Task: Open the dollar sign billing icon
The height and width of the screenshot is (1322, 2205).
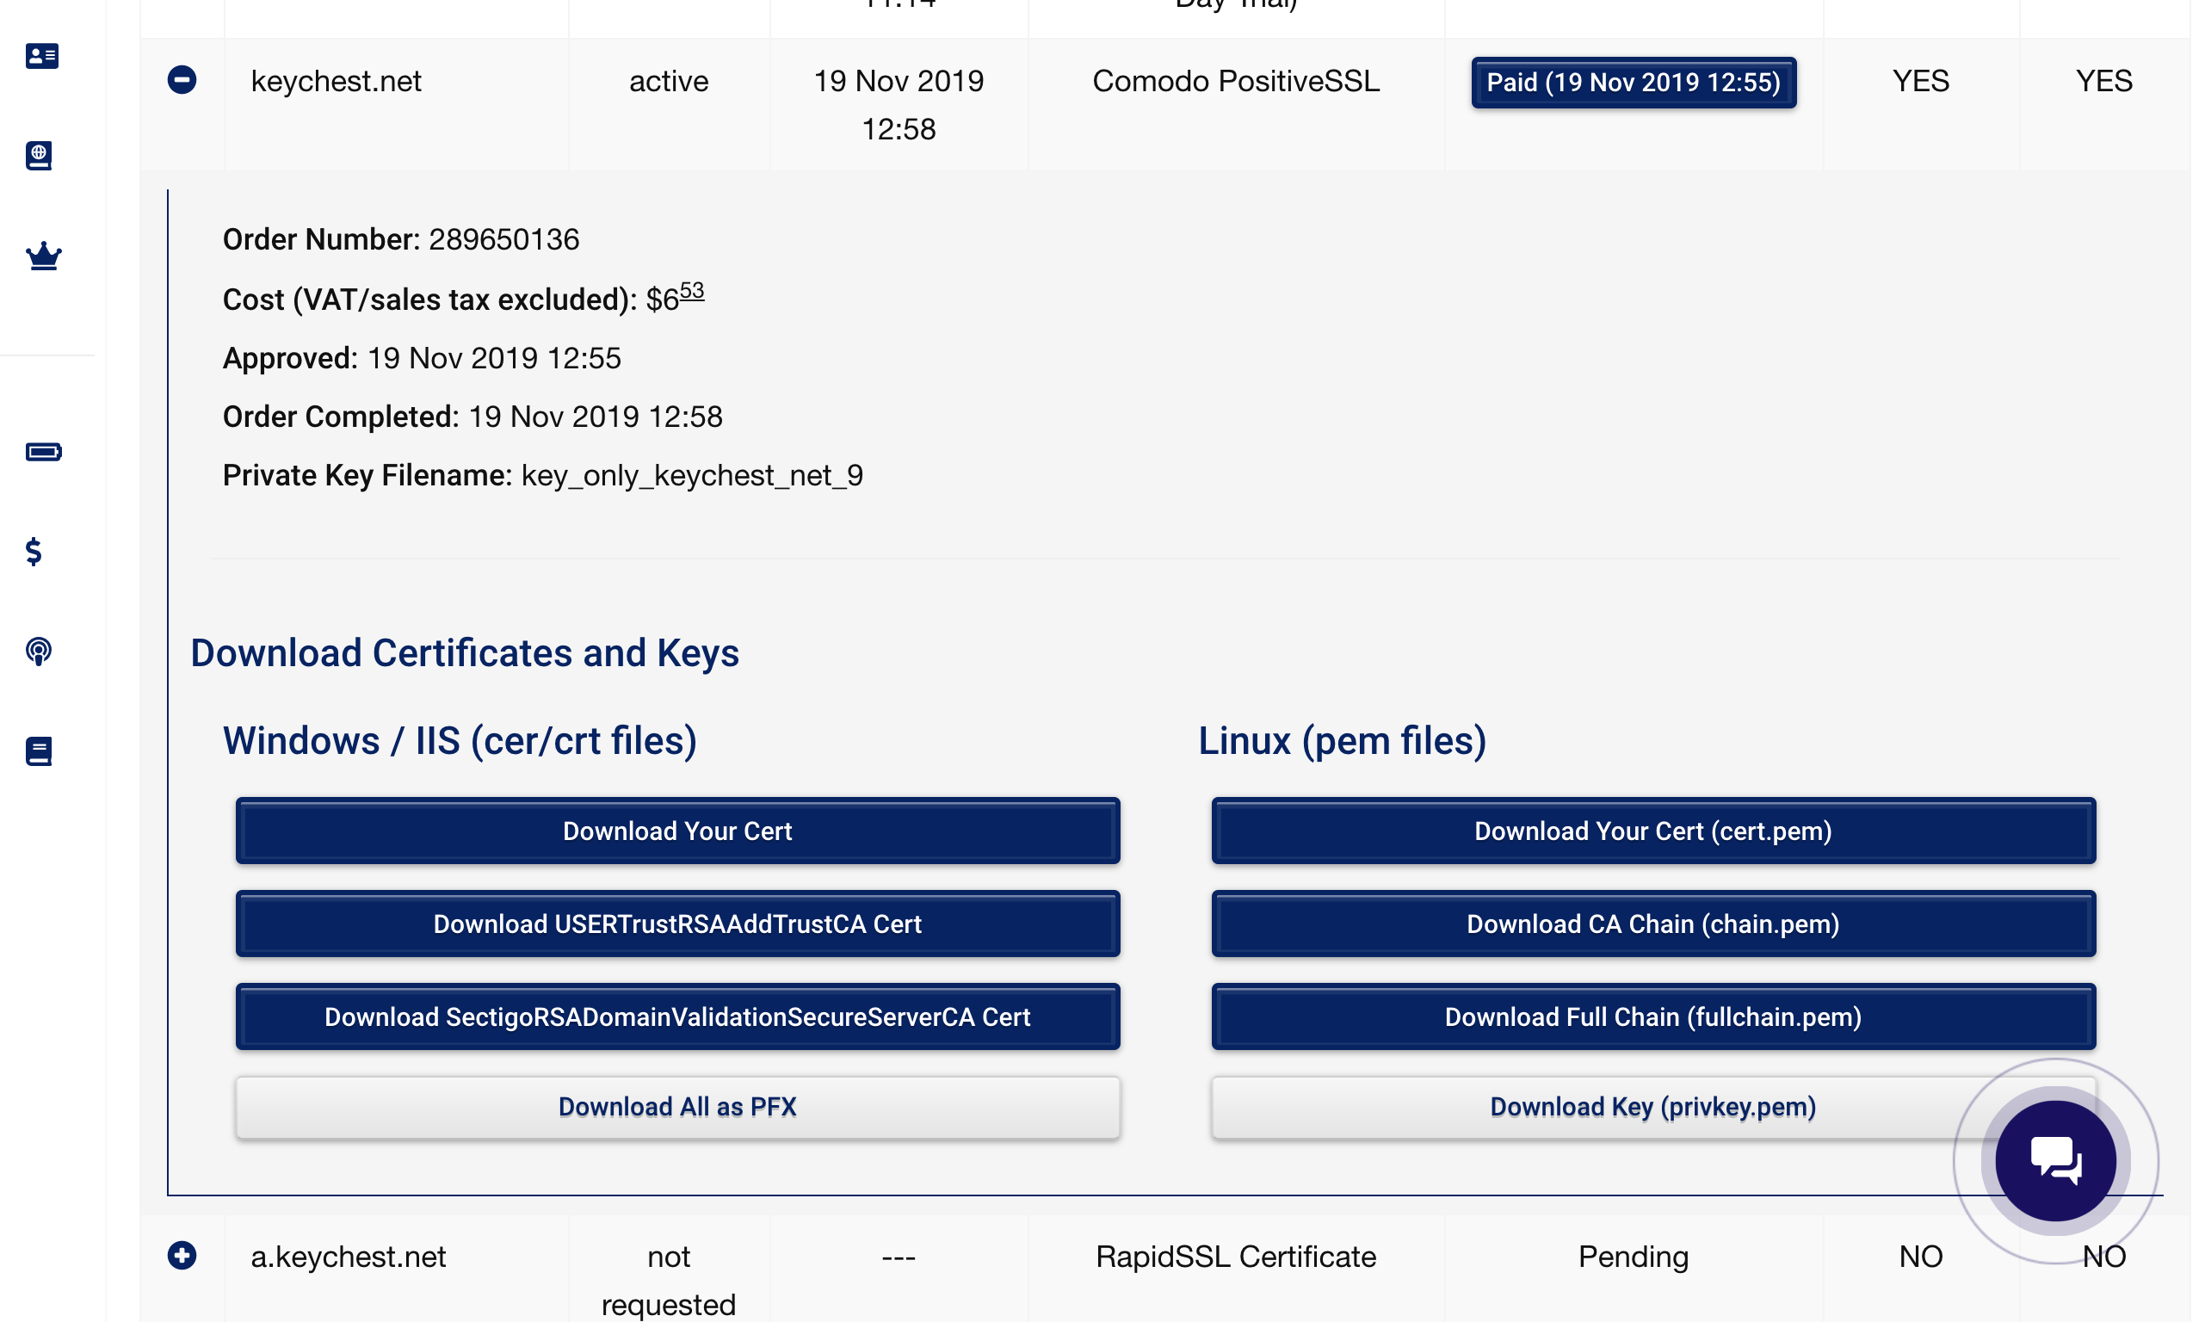Action: pos(34,552)
